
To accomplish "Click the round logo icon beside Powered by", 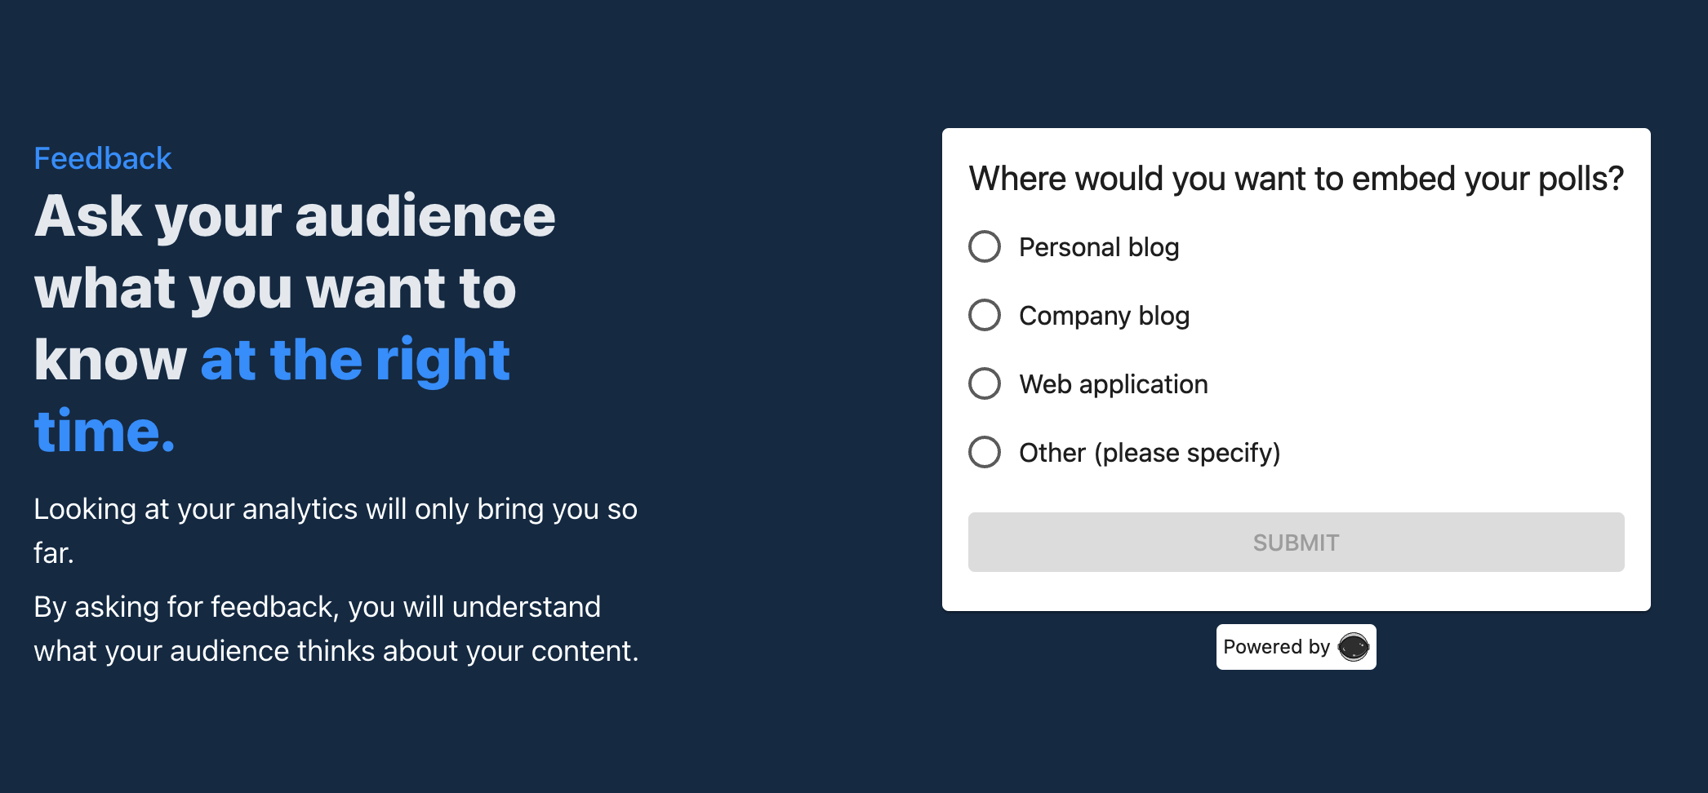I will click(x=1353, y=647).
